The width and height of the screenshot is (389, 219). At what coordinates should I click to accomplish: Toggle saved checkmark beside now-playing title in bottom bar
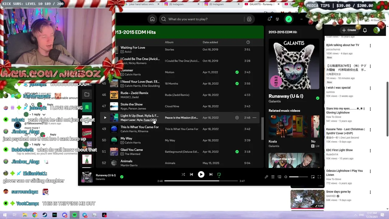pyautogui.click(x=122, y=177)
